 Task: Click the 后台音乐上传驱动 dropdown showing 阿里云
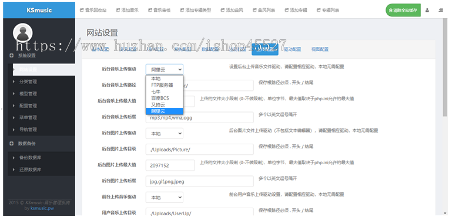(165, 69)
